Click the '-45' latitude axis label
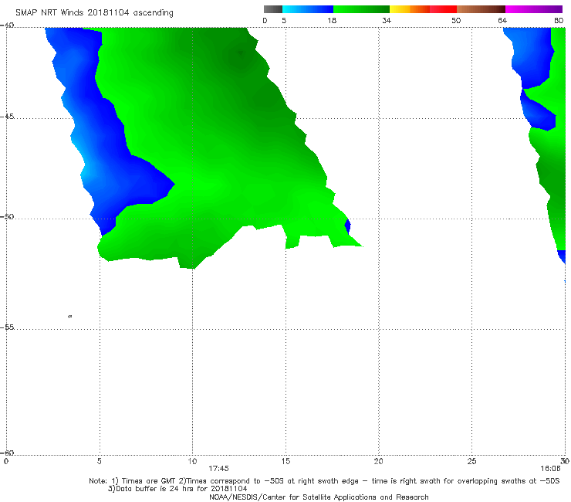This screenshot has width=571, height=502. [7, 117]
